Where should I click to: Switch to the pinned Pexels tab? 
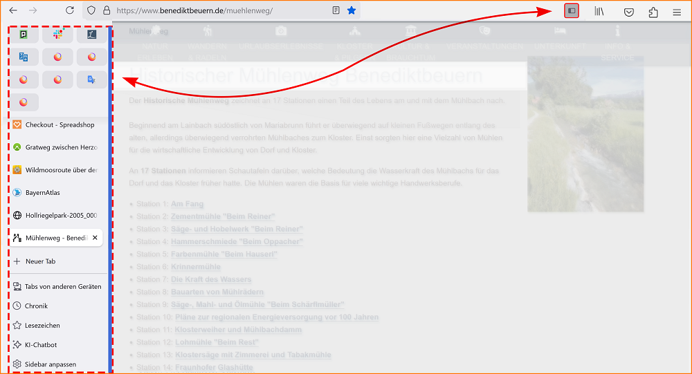24,35
